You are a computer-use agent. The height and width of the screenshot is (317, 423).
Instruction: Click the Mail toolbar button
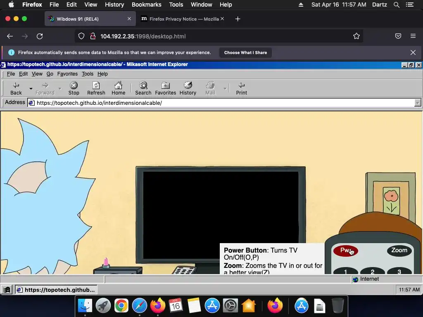pyautogui.click(x=210, y=88)
